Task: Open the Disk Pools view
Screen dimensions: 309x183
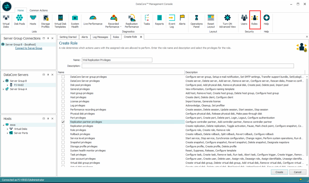Action: point(19,21)
